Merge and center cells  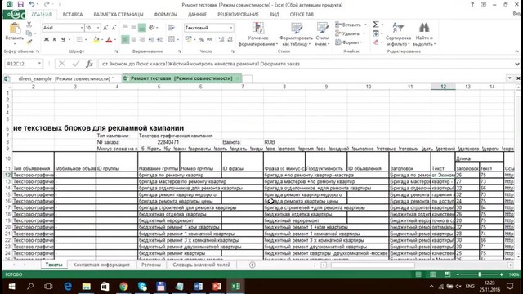click(x=172, y=40)
